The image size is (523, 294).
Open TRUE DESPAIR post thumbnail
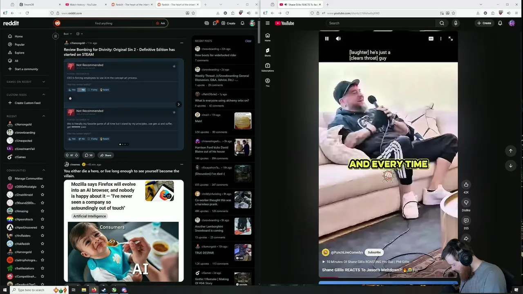(x=243, y=252)
